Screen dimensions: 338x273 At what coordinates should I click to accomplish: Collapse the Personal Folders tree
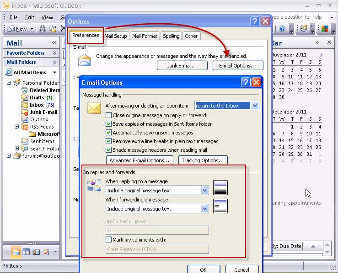9,82
